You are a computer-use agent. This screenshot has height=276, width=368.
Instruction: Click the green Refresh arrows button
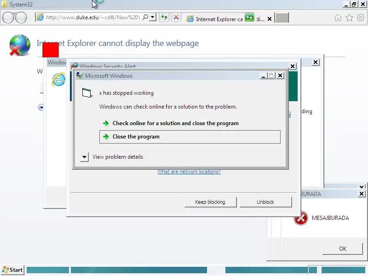tap(164, 17)
